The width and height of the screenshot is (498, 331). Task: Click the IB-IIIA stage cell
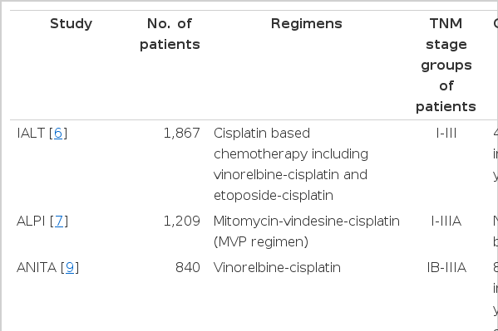[x=446, y=267]
